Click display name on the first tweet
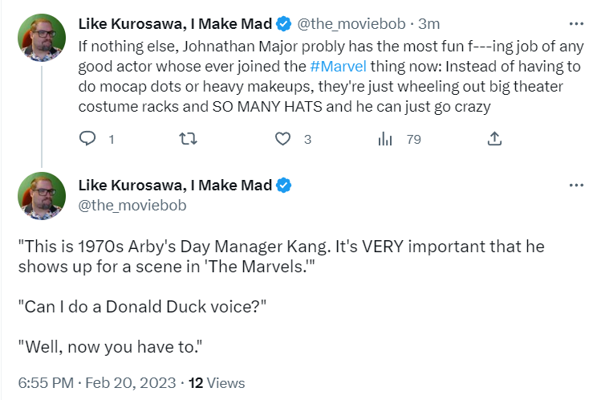597x400 pixels. (175, 24)
